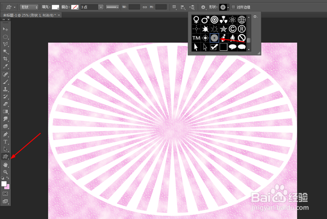Open stroke width dropdown arrow
Screen dimensions: 327x219
[101, 7]
